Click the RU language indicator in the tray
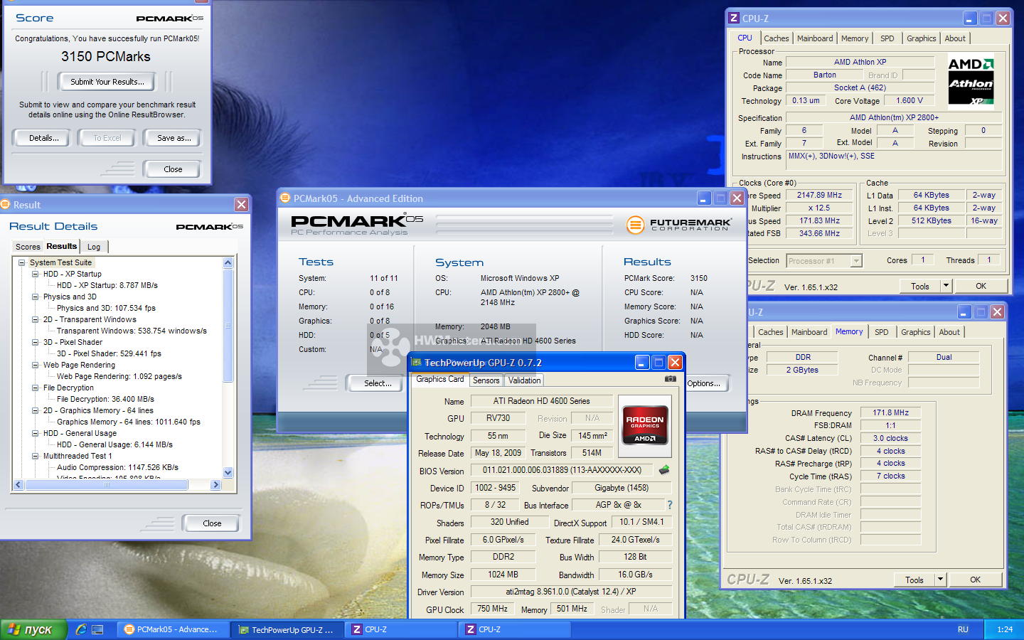The height and width of the screenshot is (640, 1024). (963, 629)
